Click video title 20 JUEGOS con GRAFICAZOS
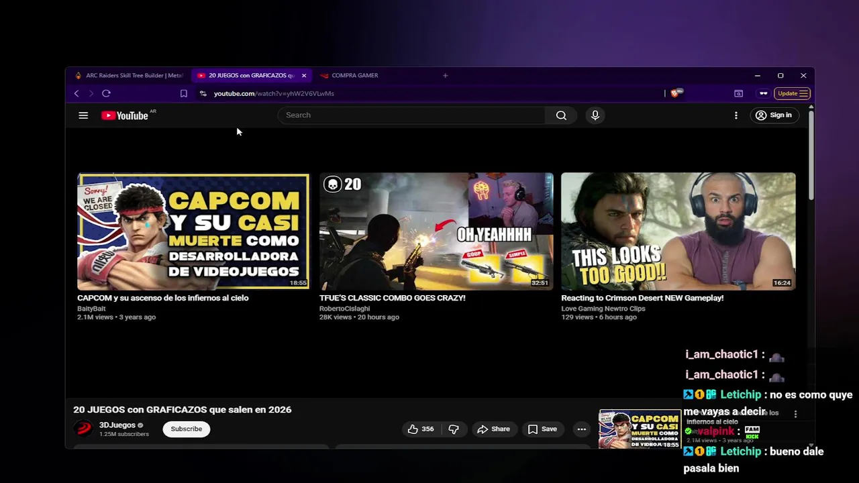The image size is (859, 483). coord(183,410)
